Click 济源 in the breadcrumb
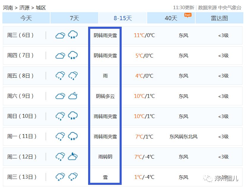Image resolution: width=246 pixels, height=189 pixels. pyautogui.click(x=24, y=8)
